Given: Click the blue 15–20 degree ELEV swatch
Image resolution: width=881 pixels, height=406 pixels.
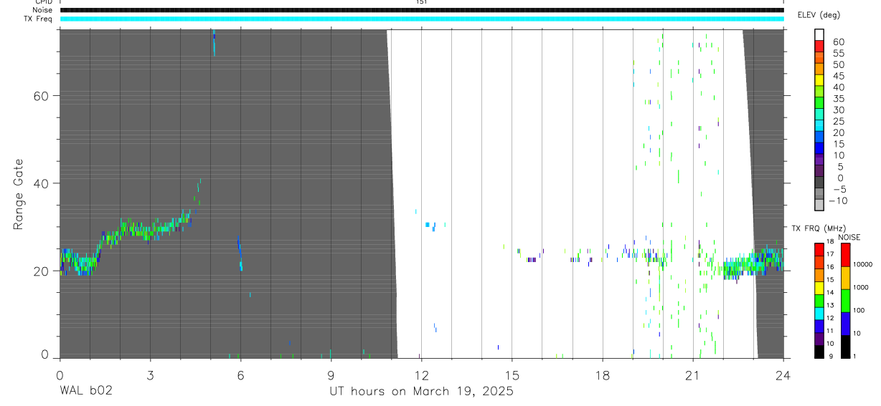Looking at the screenshot, I should click(x=819, y=137).
